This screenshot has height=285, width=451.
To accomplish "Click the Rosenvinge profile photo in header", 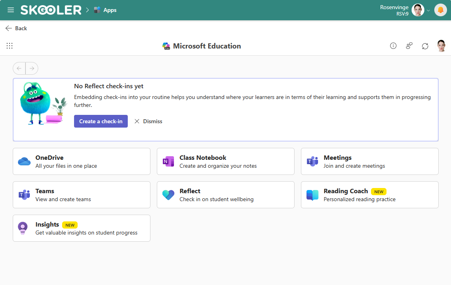I will click(x=418, y=10).
